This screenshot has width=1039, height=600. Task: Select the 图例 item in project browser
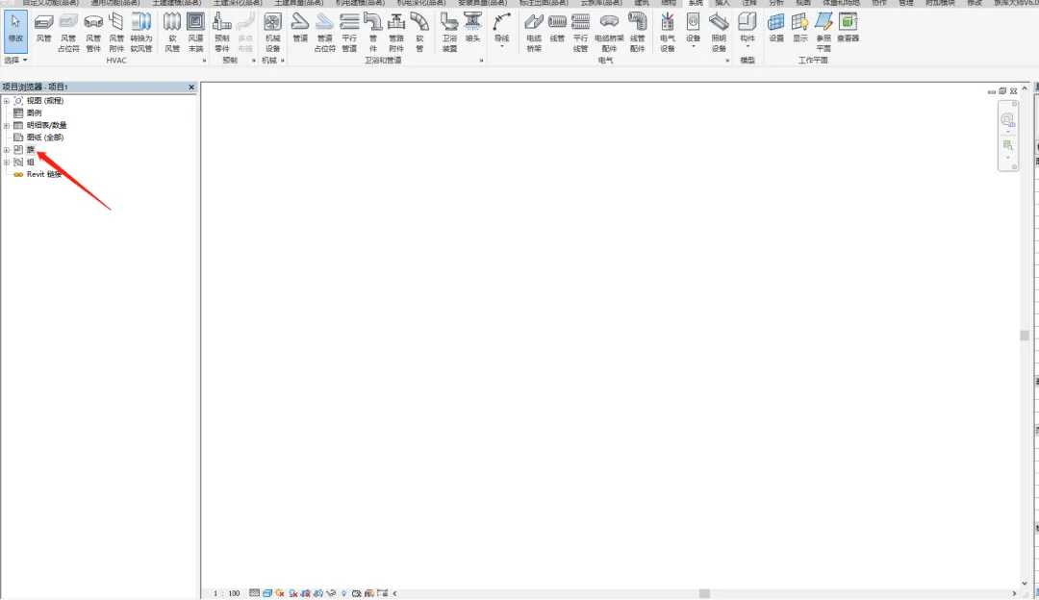click(34, 113)
